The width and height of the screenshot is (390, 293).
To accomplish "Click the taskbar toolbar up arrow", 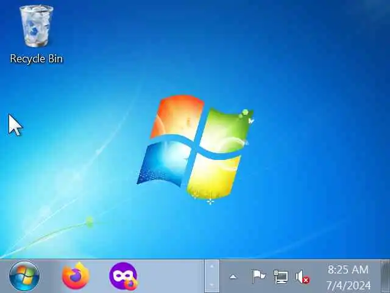I will click(212, 267).
